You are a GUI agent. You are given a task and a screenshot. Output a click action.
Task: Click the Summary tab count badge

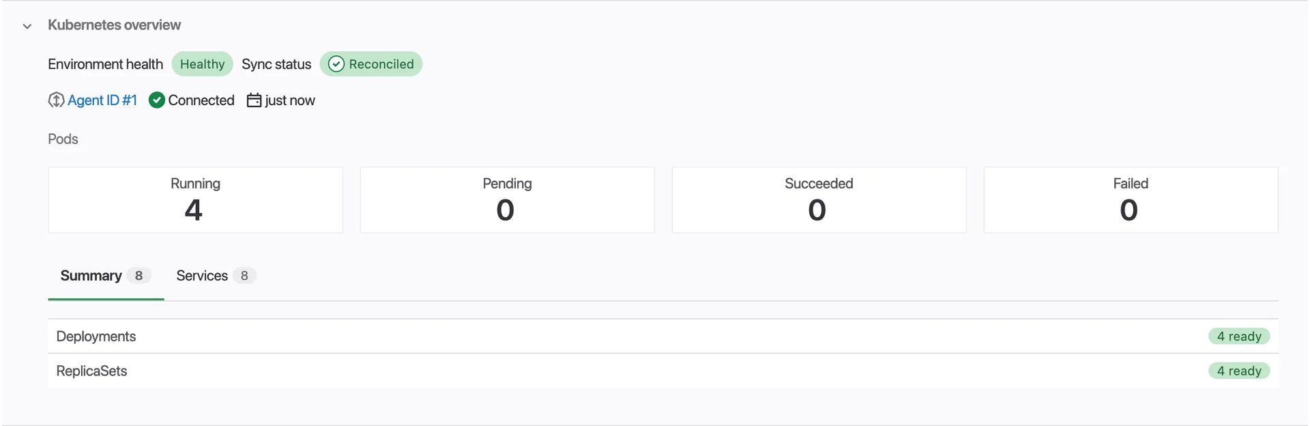point(139,276)
